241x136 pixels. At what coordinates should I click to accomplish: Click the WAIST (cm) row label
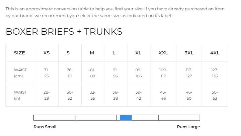coord(20,73)
